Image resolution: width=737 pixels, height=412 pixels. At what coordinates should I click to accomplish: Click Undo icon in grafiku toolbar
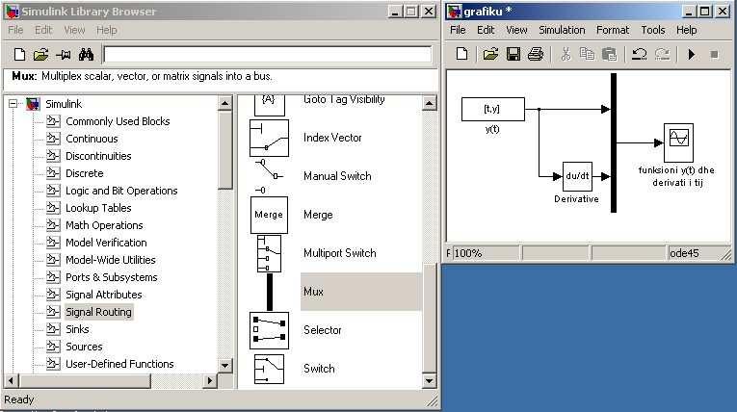click(639, 54)
